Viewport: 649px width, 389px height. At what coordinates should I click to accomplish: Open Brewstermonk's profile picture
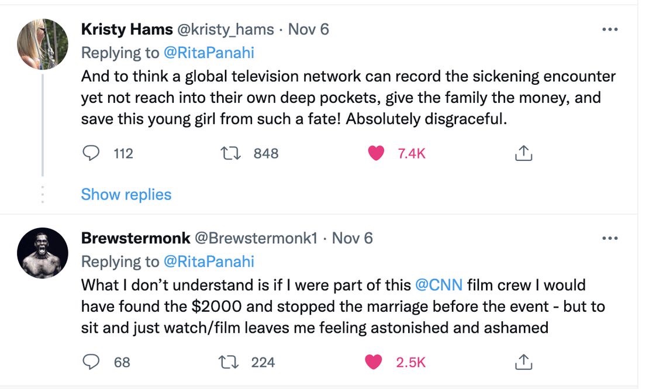pos(43,253)
